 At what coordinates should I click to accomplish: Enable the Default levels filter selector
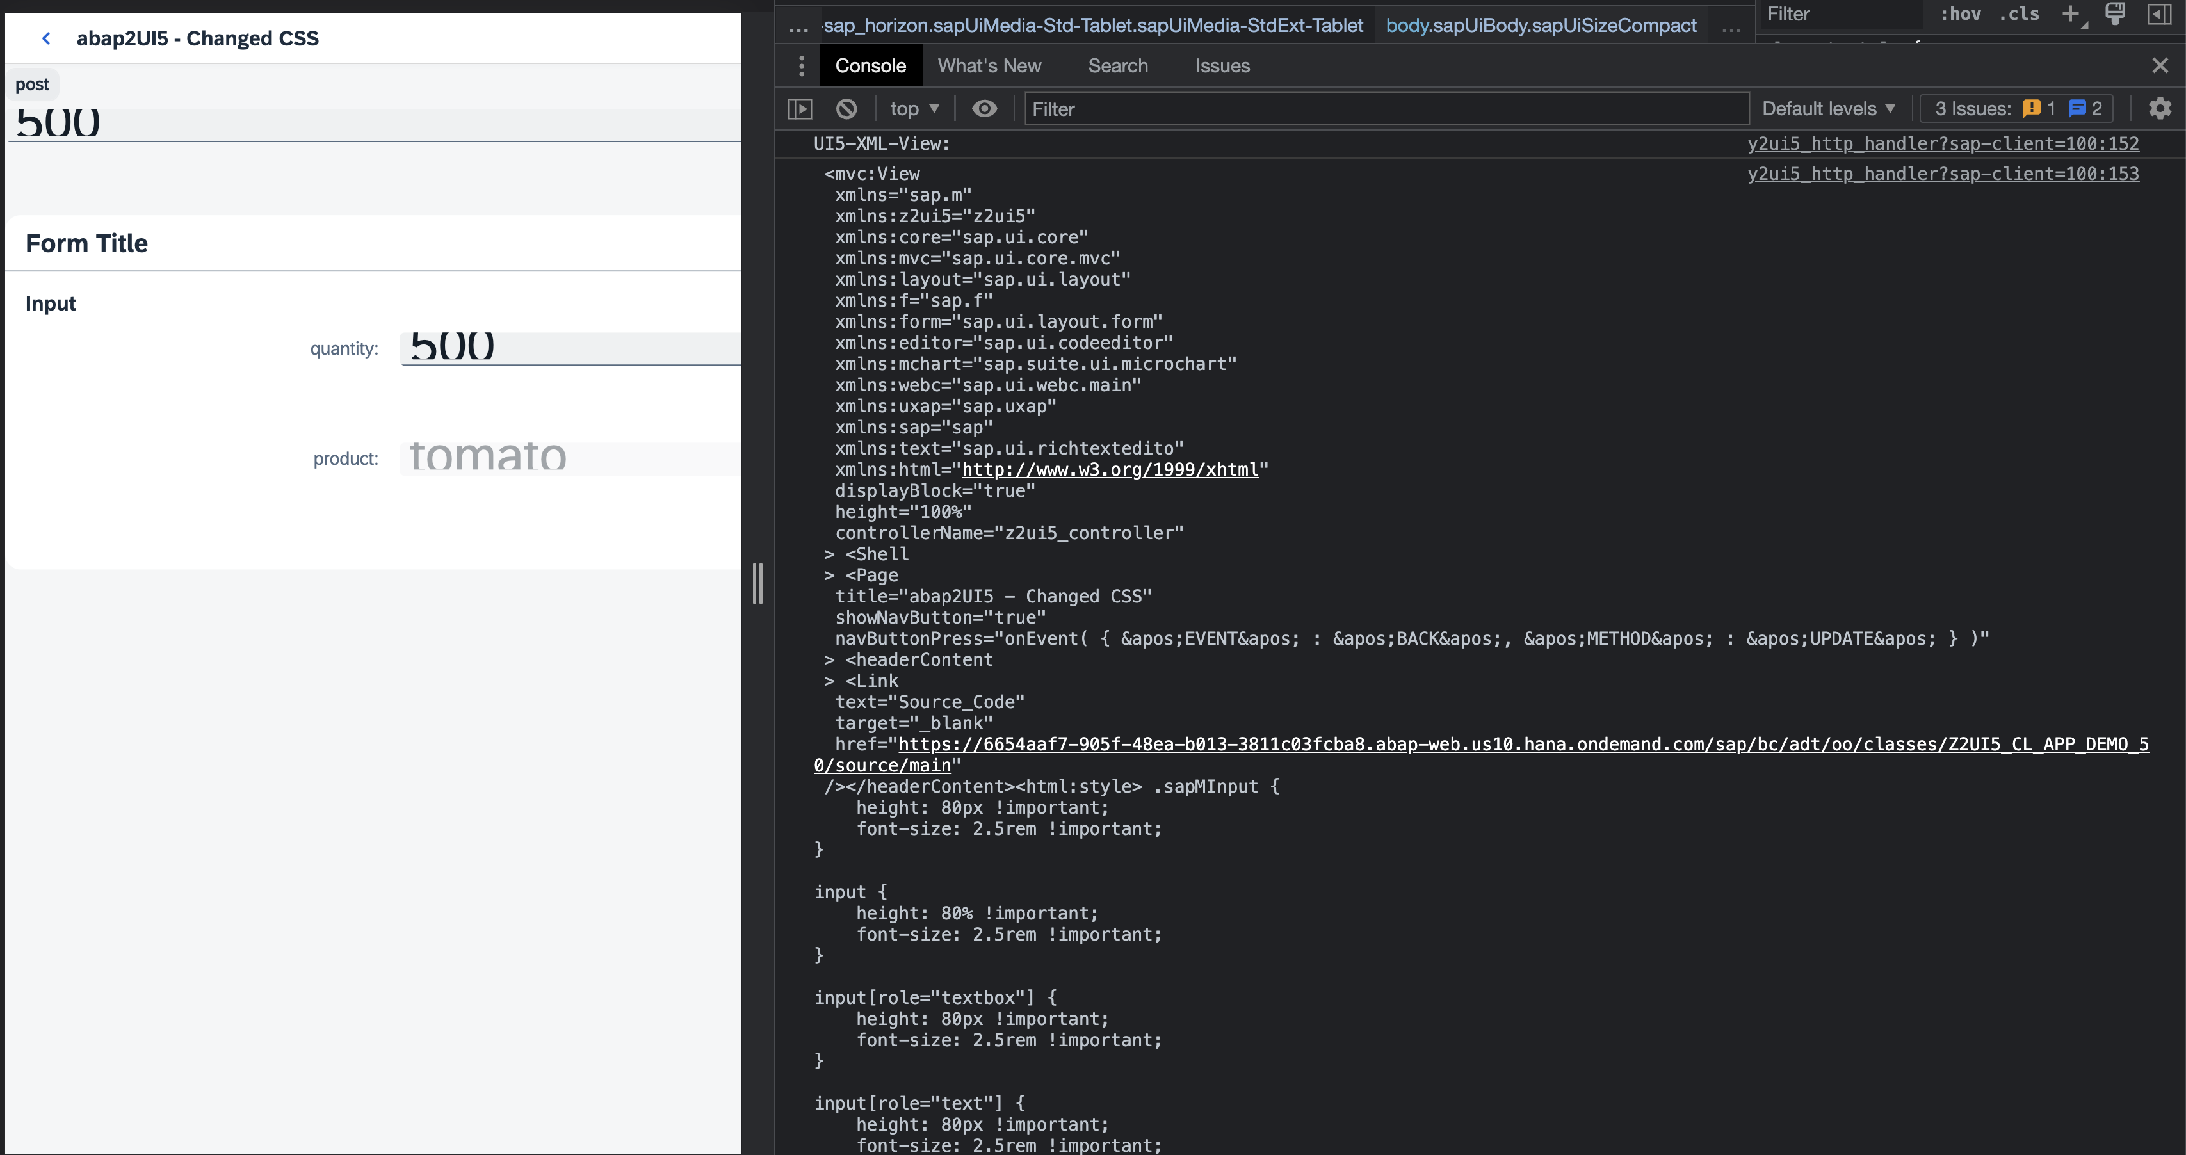[1827, 108]
